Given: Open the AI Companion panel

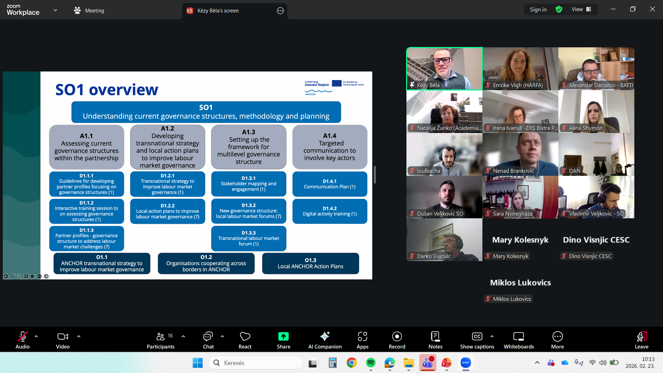Looking at the screenshot, I should [x=325, y=340].
